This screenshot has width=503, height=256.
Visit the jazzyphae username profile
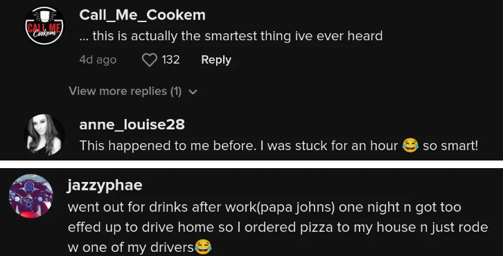tap(105, 185)
